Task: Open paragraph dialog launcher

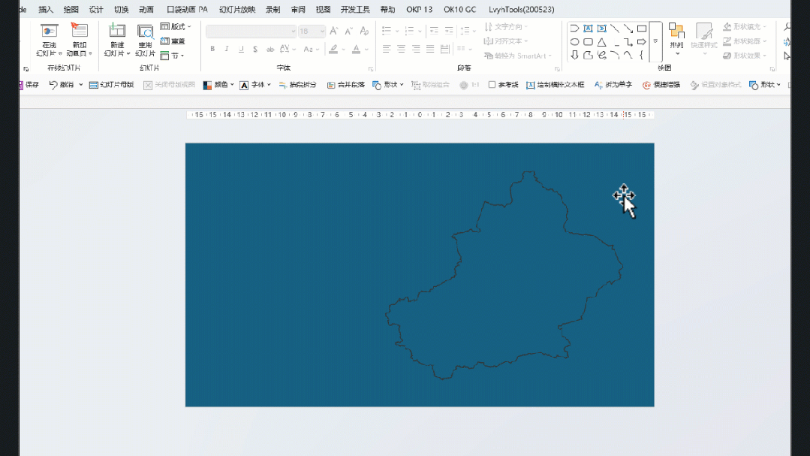Action: point(557,69)
